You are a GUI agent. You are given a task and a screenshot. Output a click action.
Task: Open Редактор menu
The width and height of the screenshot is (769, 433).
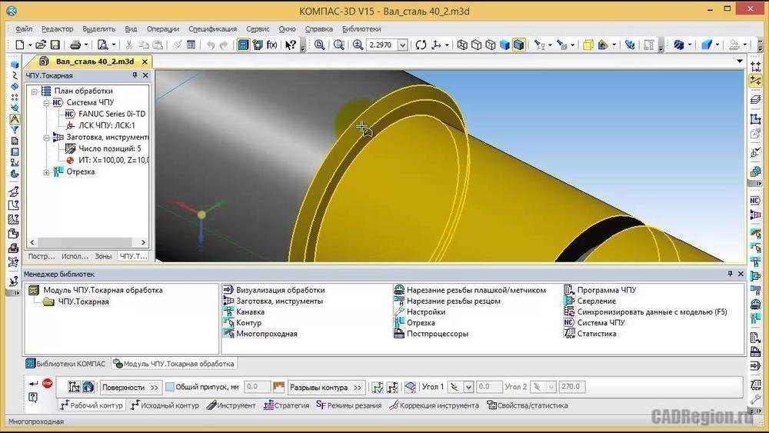(x=58, y=29)
